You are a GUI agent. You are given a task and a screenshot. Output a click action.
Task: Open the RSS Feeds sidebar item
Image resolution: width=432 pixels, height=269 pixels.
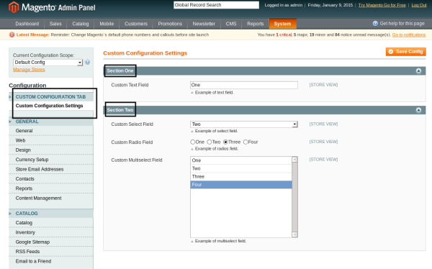coord(27,252)
